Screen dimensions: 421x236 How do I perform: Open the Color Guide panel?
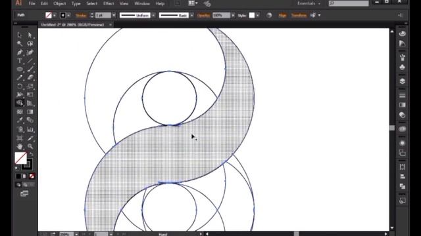coord(402,43)
